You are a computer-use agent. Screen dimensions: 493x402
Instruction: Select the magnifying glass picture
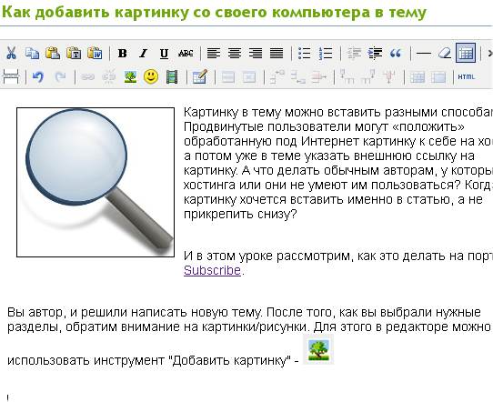click(x=96, y=182)
